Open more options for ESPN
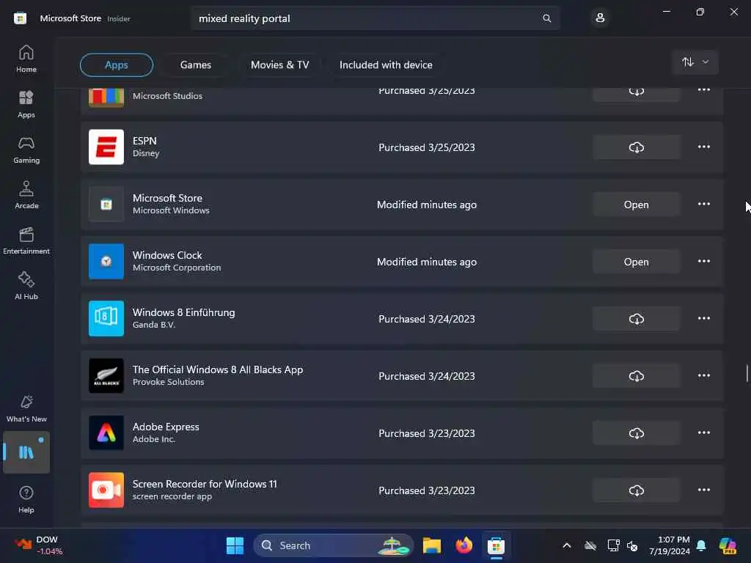The height and width of the screenshot is (563, 751). [x=703, y=147]
